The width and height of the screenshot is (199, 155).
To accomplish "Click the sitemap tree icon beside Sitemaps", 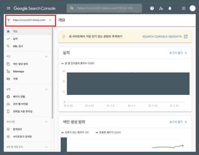I will point(8,71).
